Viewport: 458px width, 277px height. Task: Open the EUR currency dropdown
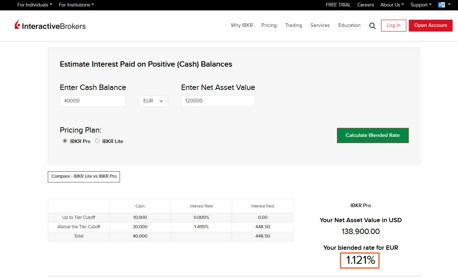(x=153, y=101)
